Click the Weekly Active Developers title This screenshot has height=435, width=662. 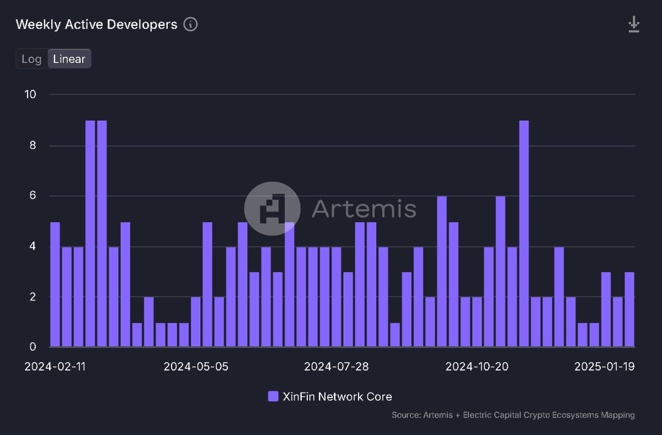coord(97,25)
